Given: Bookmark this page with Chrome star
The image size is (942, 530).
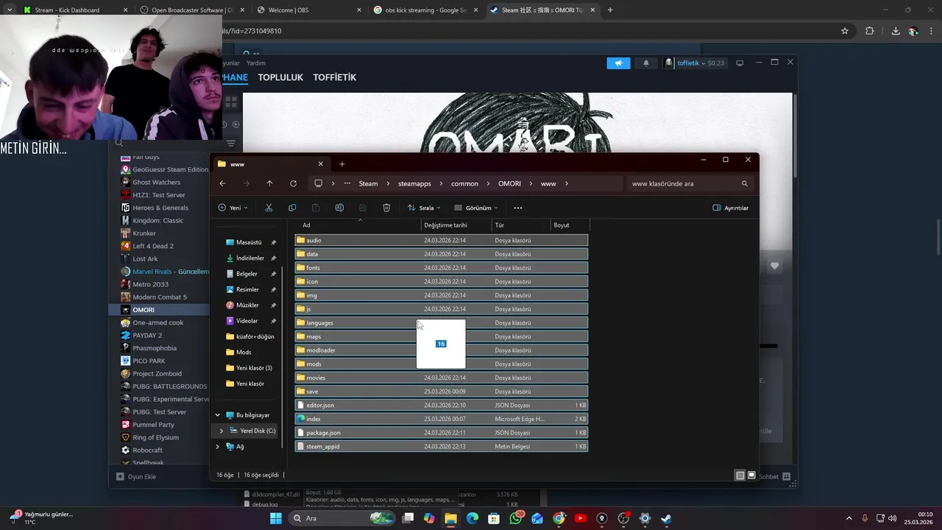Looking at the screenshot, I should (x=845, y=31).
